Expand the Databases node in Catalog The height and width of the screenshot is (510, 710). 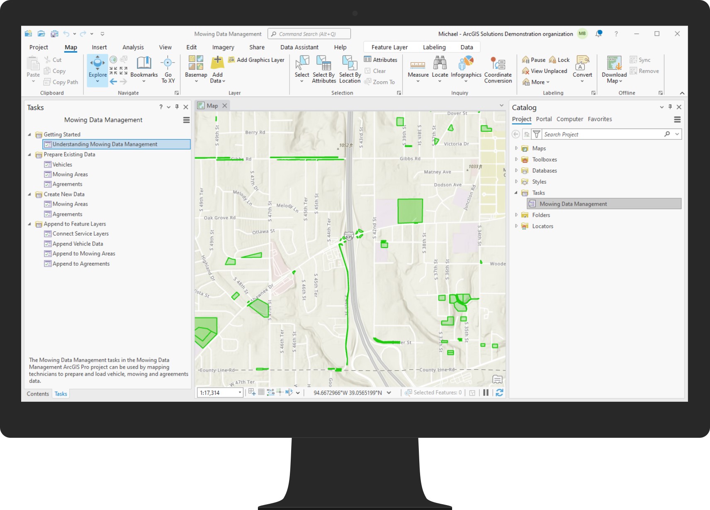point(516,170)
